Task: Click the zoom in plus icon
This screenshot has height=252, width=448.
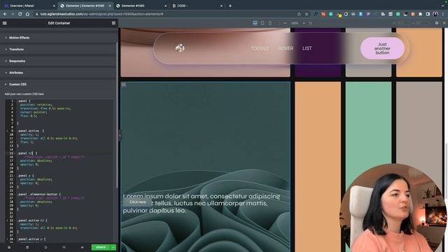Action: [x=304, y=23]
